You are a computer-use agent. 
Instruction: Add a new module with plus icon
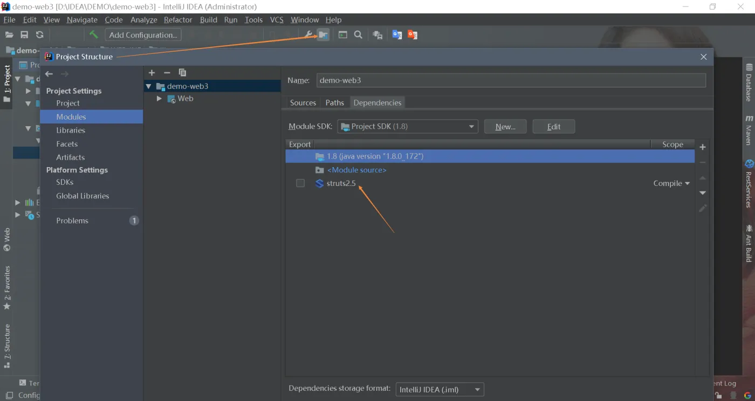(152, 72)
